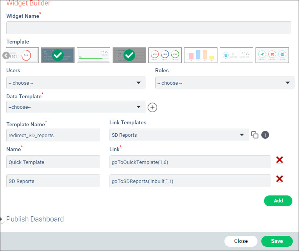The image size is (299, 251).
Task: Select the 75% gauge template thumbnail
Action: (23, 55)
